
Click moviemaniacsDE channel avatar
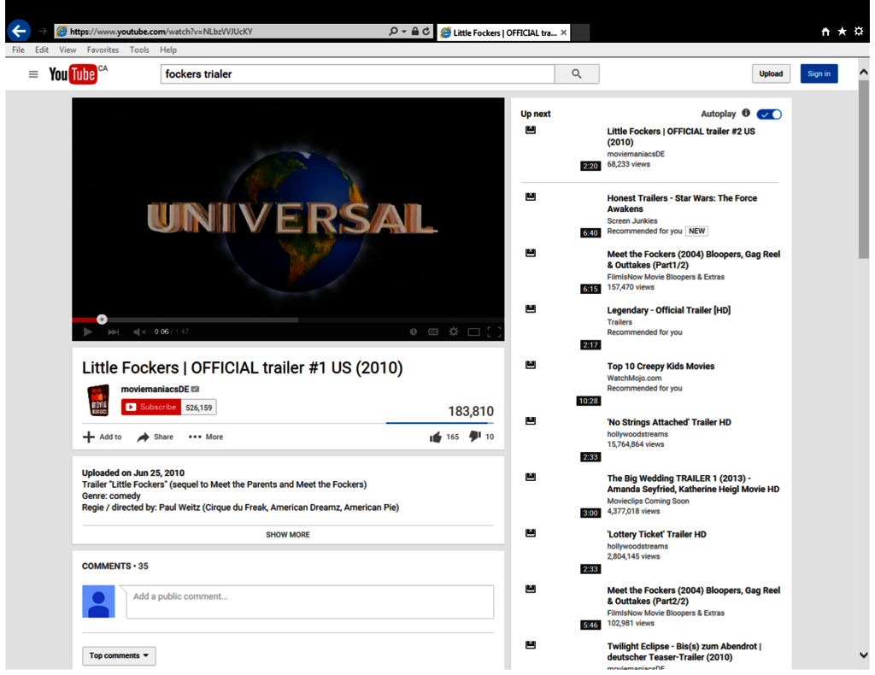pos(98,401)
